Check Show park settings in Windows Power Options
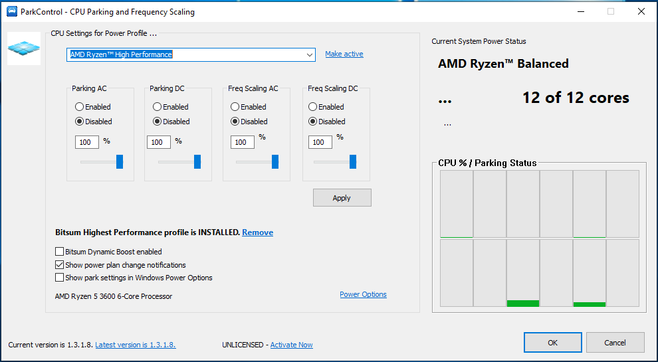The image size is (658, 362). (60, 278)
